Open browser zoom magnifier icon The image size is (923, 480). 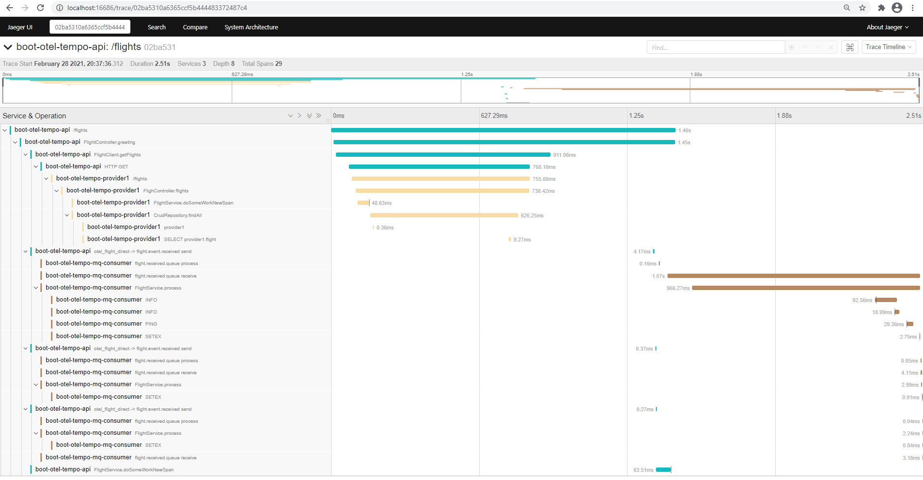point(847,8)
